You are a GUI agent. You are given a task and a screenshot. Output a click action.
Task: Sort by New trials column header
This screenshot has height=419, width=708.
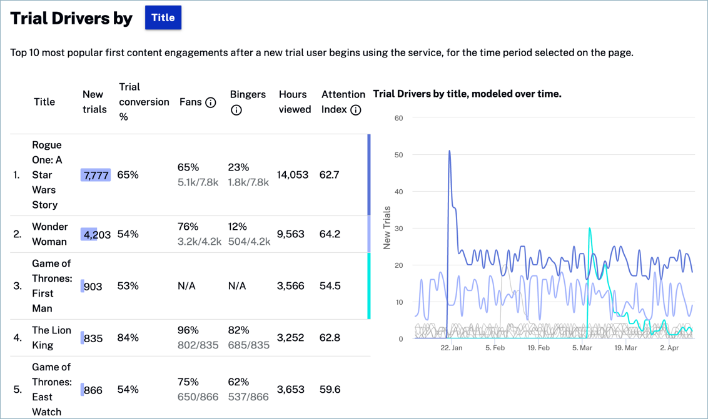click(94, 102)
